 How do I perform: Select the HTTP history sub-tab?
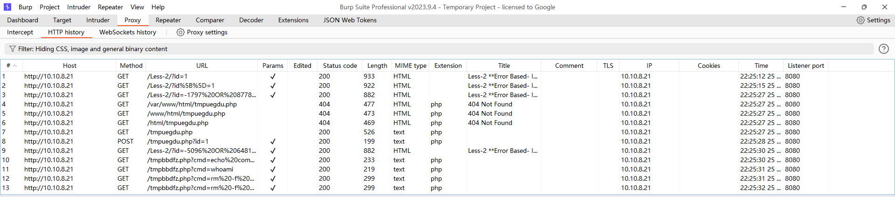(66, 32)
